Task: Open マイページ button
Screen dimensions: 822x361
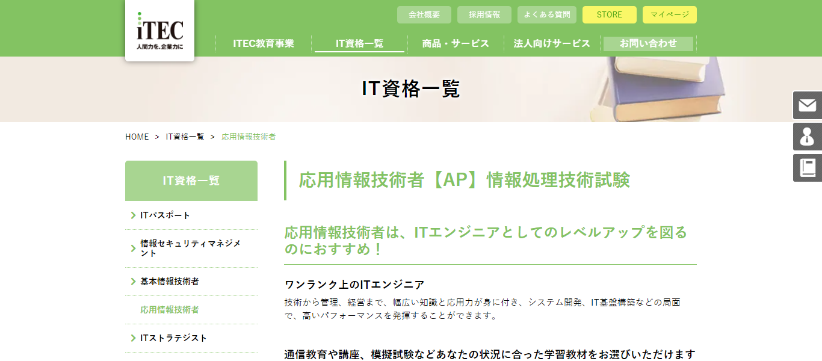Action: [670, 14]
